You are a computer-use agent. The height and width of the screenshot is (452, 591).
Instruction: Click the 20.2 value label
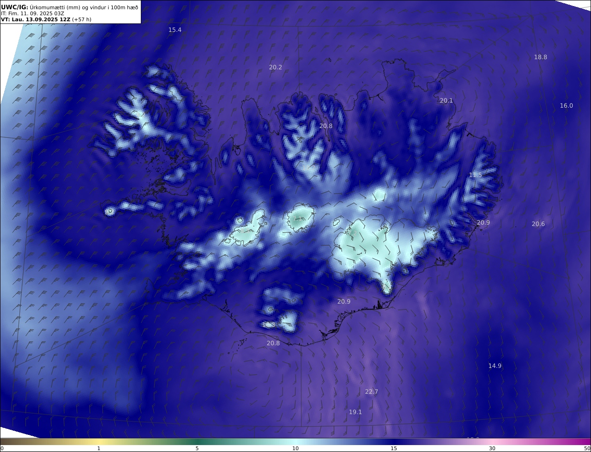point(276,67)
